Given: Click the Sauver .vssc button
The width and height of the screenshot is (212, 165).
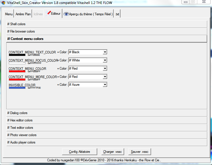Looking at the screenshot, I should (x=139, y=152).
